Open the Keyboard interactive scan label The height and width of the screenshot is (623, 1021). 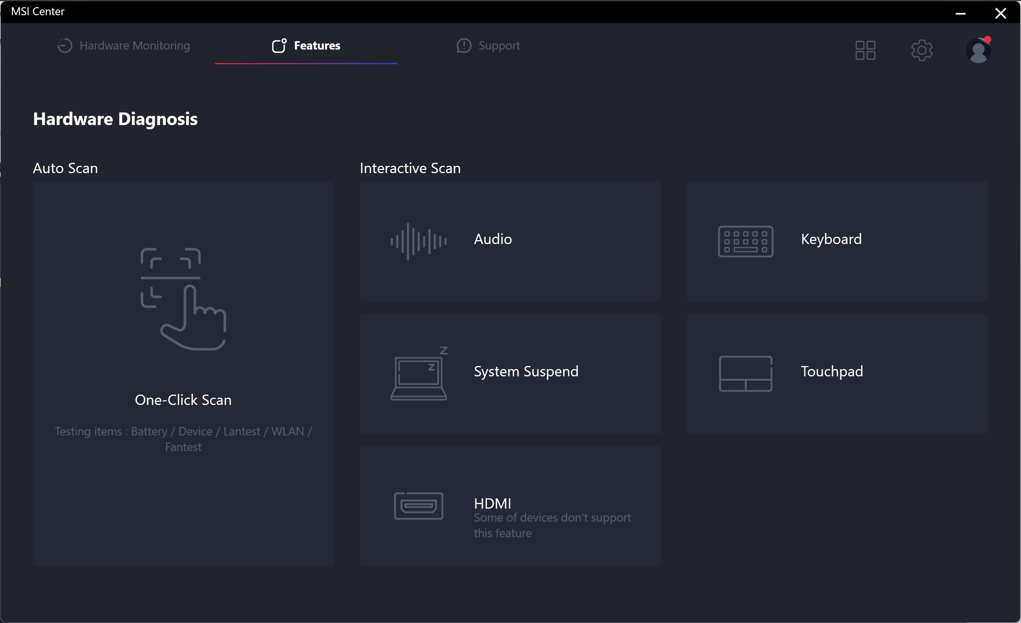pyautogui.click(x=831, y=239)
